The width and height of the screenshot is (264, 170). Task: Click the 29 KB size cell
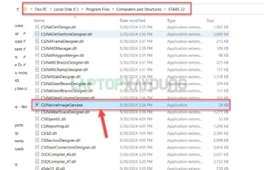point(223,105)
